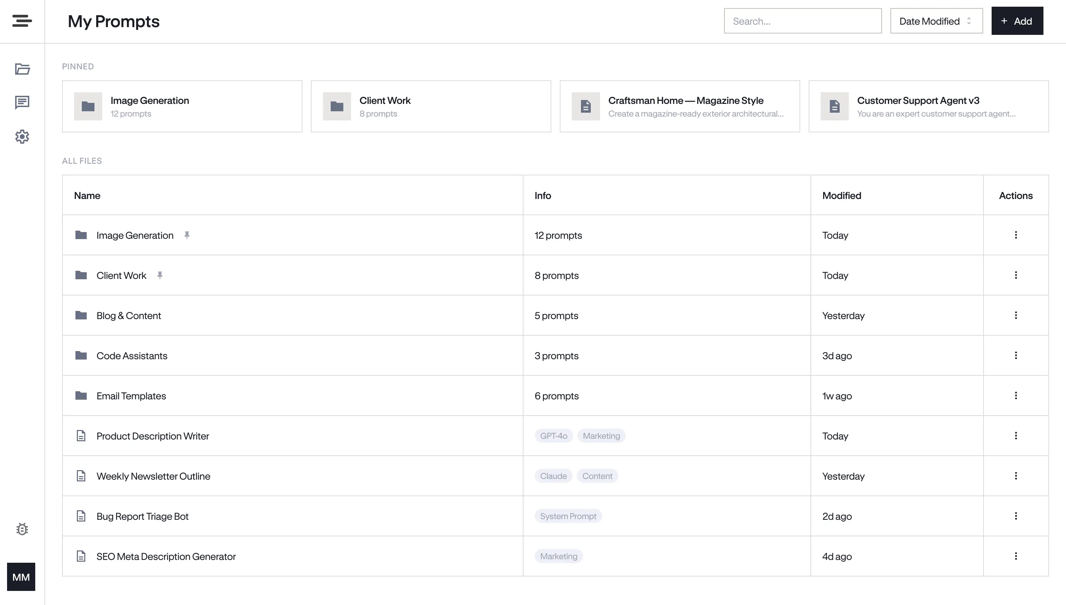Open the Date Modified sort dropdown
Viewport: 1066px width, 605px height.
pyautogui.click(x=936, y=21)
